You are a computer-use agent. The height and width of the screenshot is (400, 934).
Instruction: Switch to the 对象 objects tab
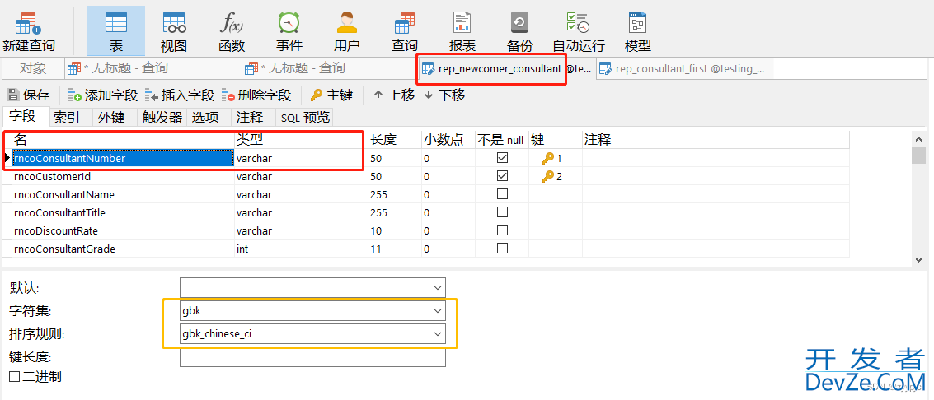(33, 68)
